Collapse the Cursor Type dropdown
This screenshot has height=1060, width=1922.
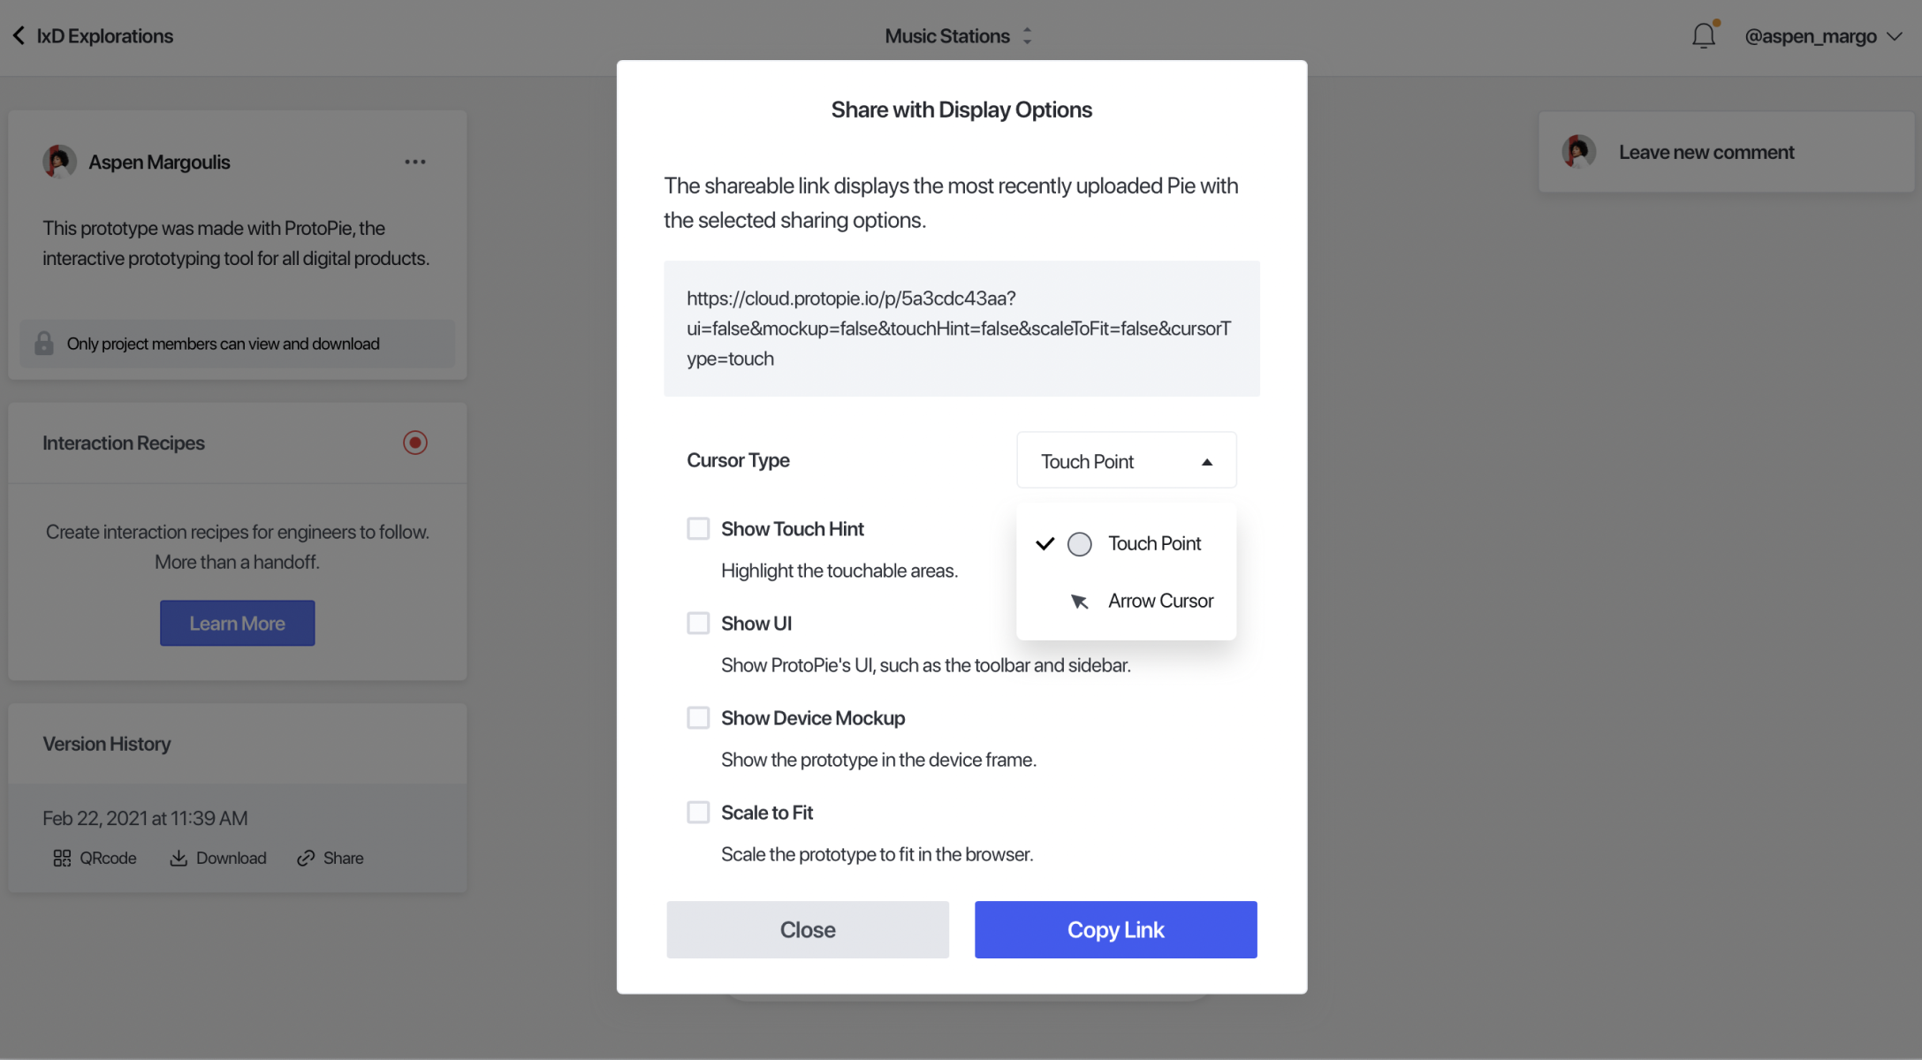(1126, 460)
